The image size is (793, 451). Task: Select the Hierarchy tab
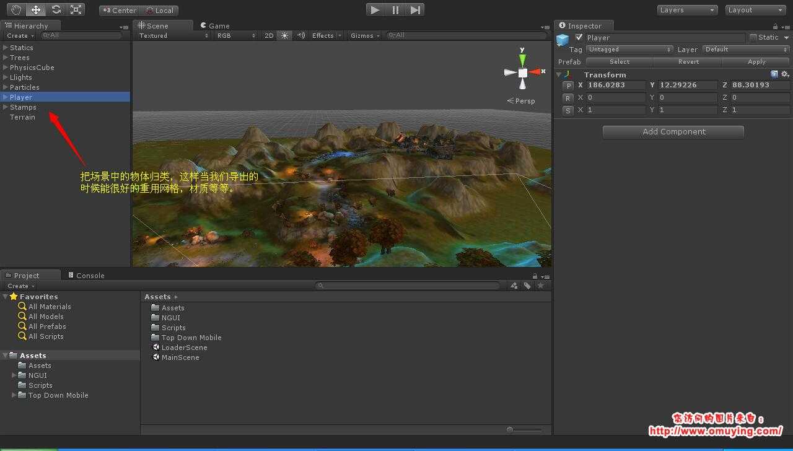point(30,25)
